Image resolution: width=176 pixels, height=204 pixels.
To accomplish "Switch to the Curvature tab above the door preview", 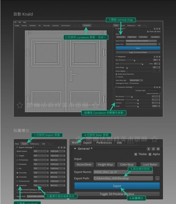I will click(87, 25).
